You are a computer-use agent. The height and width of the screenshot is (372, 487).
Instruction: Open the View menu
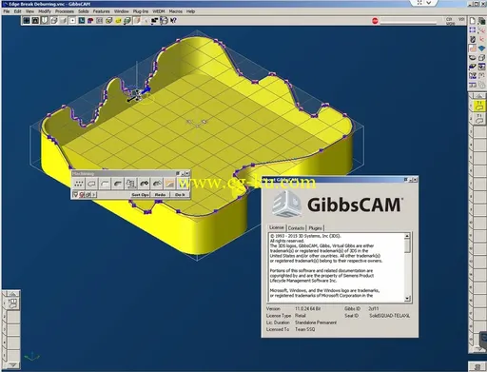[29, 11]
